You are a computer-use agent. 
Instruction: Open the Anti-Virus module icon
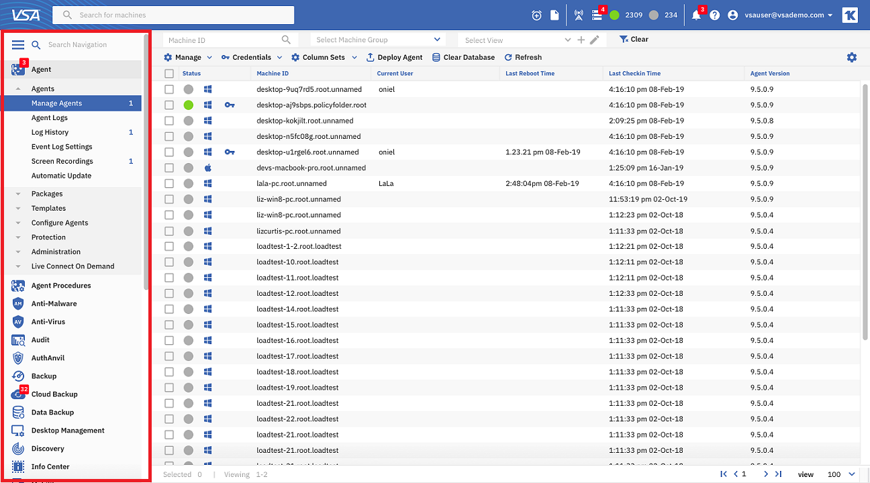[18, 322]
